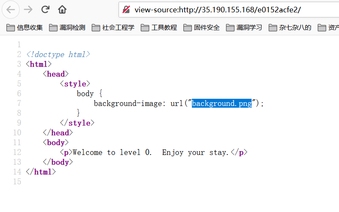339x212 pixels.
Task: Follow the background.png link in source
Action: (222, 103)
